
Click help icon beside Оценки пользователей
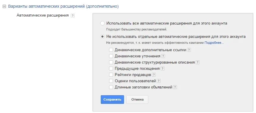point(159,81)
